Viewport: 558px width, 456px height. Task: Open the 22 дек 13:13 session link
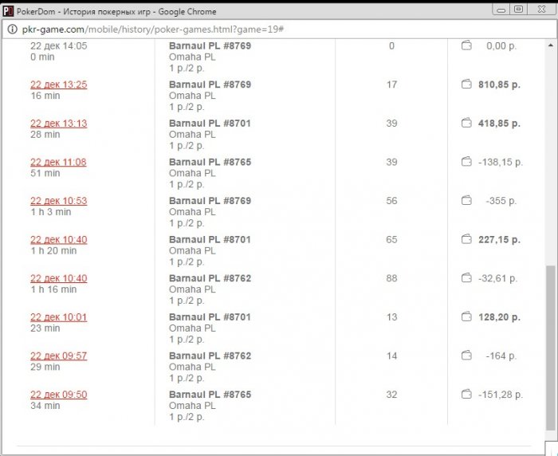pyautogui.click(x=58, y=124)
